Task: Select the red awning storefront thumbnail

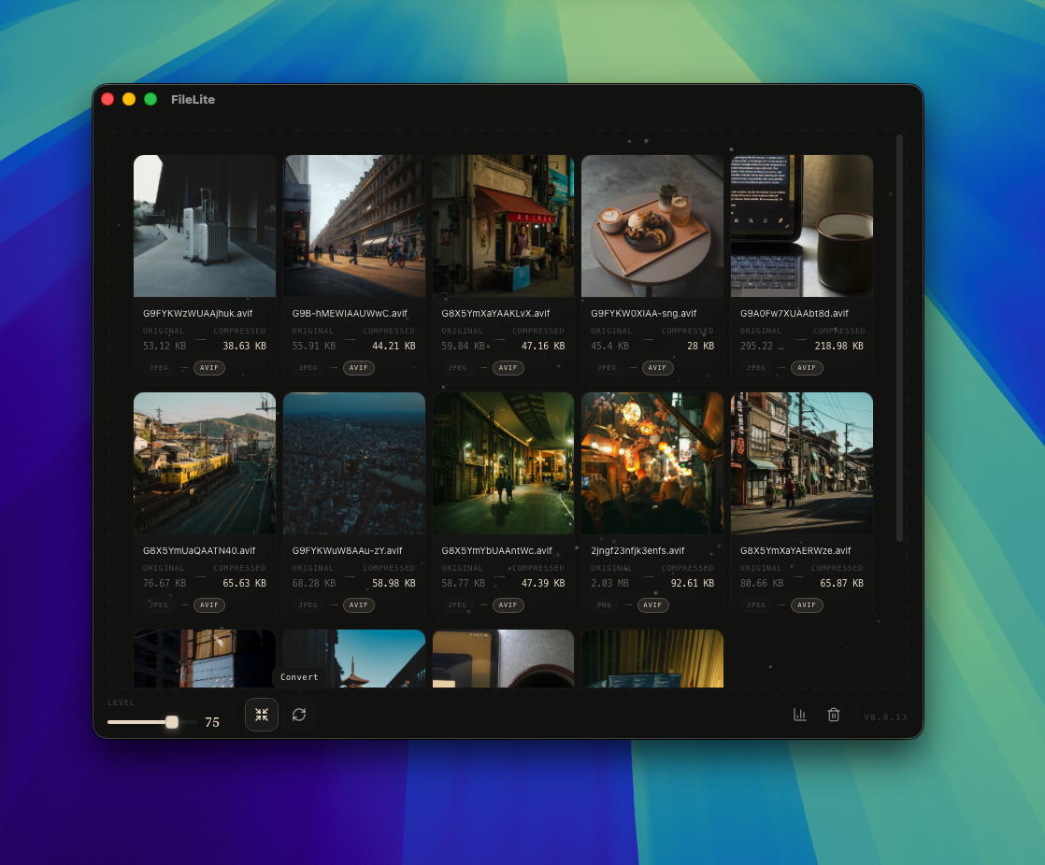Action: [x=503, y=225]
